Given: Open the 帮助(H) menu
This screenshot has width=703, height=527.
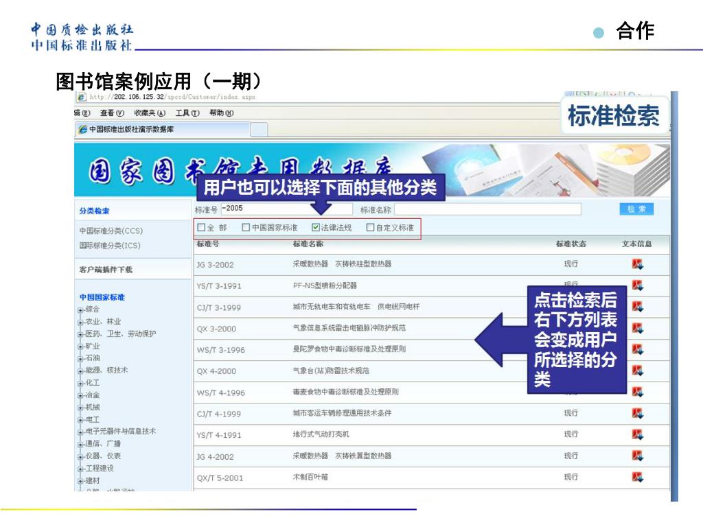Looking at the screenshot, I should pos(222,113).
